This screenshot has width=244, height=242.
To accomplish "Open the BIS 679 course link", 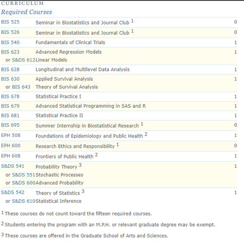I will click(x=10, y=106).
